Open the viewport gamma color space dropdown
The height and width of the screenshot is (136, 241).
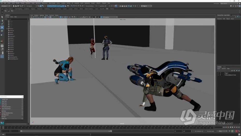point(110,17)
